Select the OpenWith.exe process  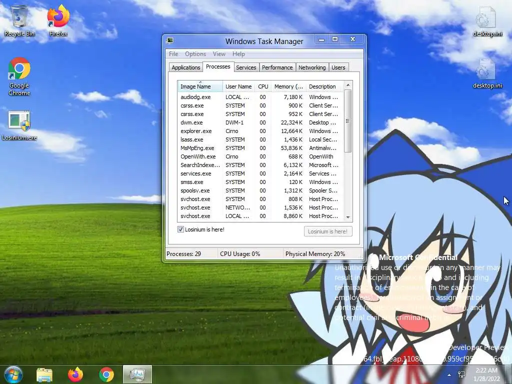click(x=260, y=156)
